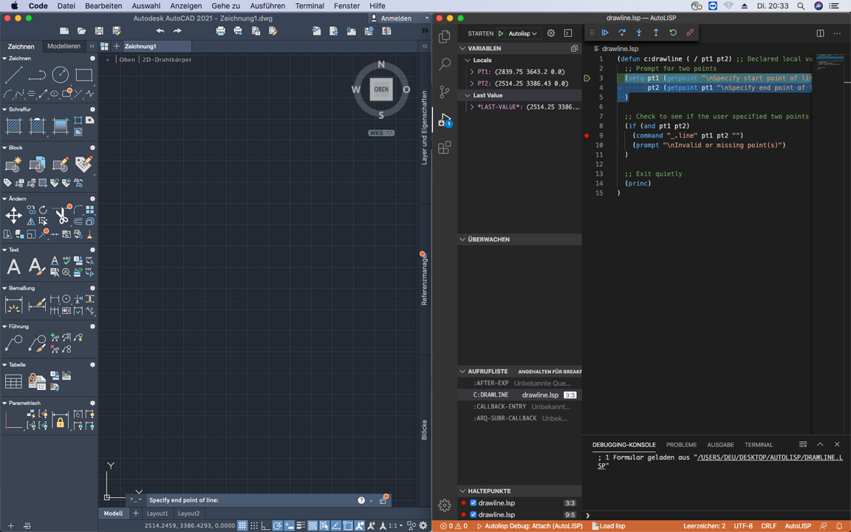Uncheck the drawline.lsp 3:3 breakpoint
This screenshot has height=532, width=851.
point(474,503)
